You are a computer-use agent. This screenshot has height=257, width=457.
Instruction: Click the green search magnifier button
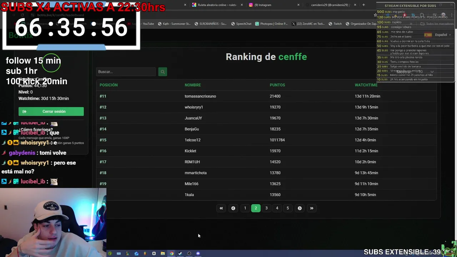pyautogui.click(x=162, y=72)
